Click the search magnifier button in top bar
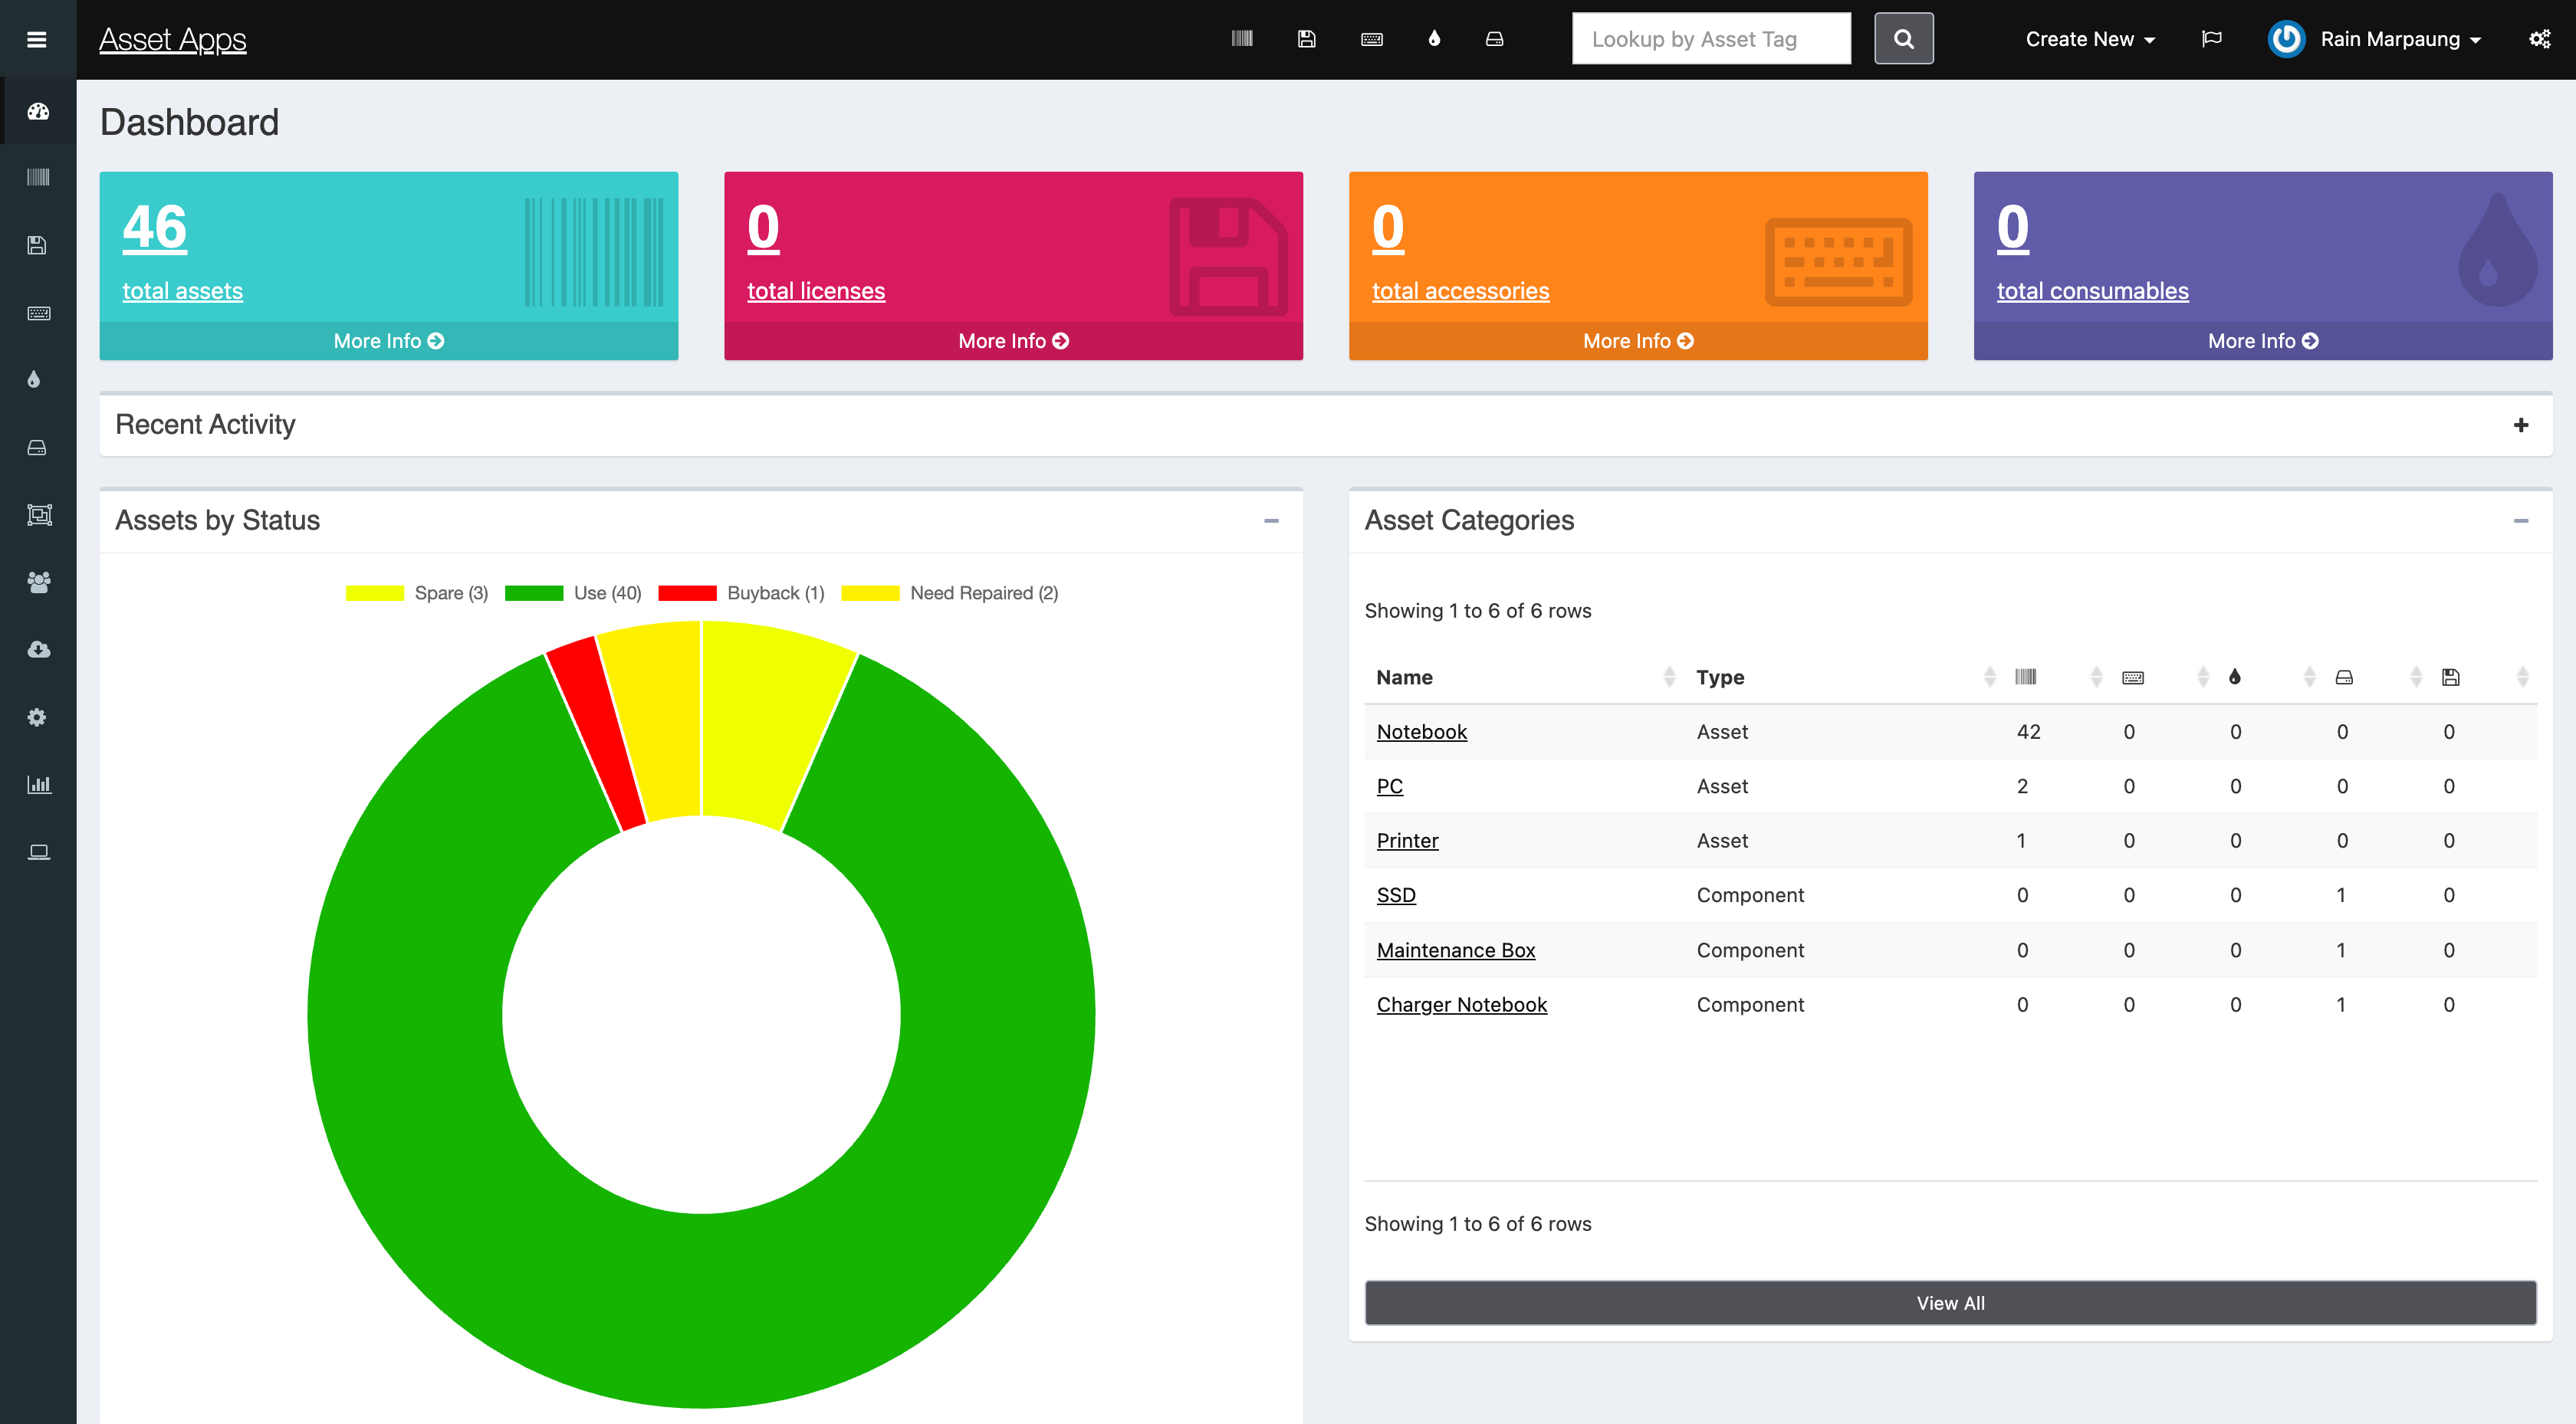2576x1424 pixels. pyautogui.click(x=1903, y=38)
